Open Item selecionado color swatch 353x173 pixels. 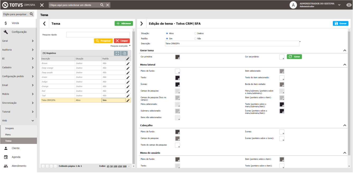click(282, 71)
